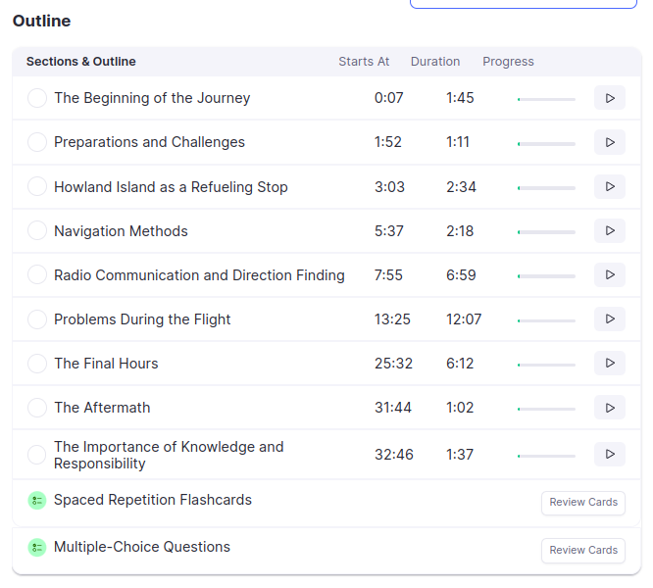The width and height of the screenshot is (653, 588).
Task: Toggle completion circle for 'The Aftermath'
Action: [37, 407]
